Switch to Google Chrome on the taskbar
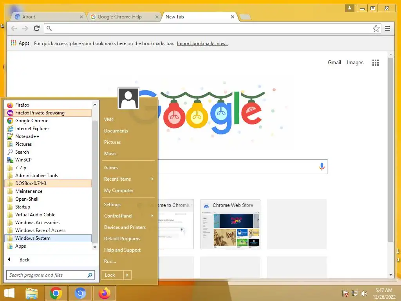401x301 pixels. [x=56, y=293]
